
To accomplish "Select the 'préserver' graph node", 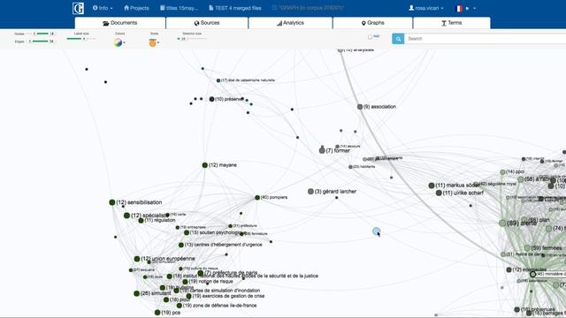I will tap(212, 99).
